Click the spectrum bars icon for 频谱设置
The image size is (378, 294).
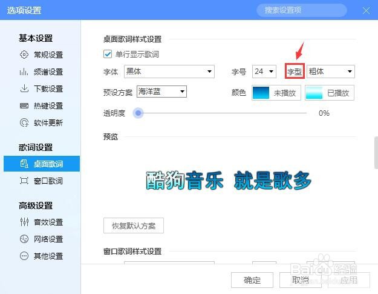point(24,72)
